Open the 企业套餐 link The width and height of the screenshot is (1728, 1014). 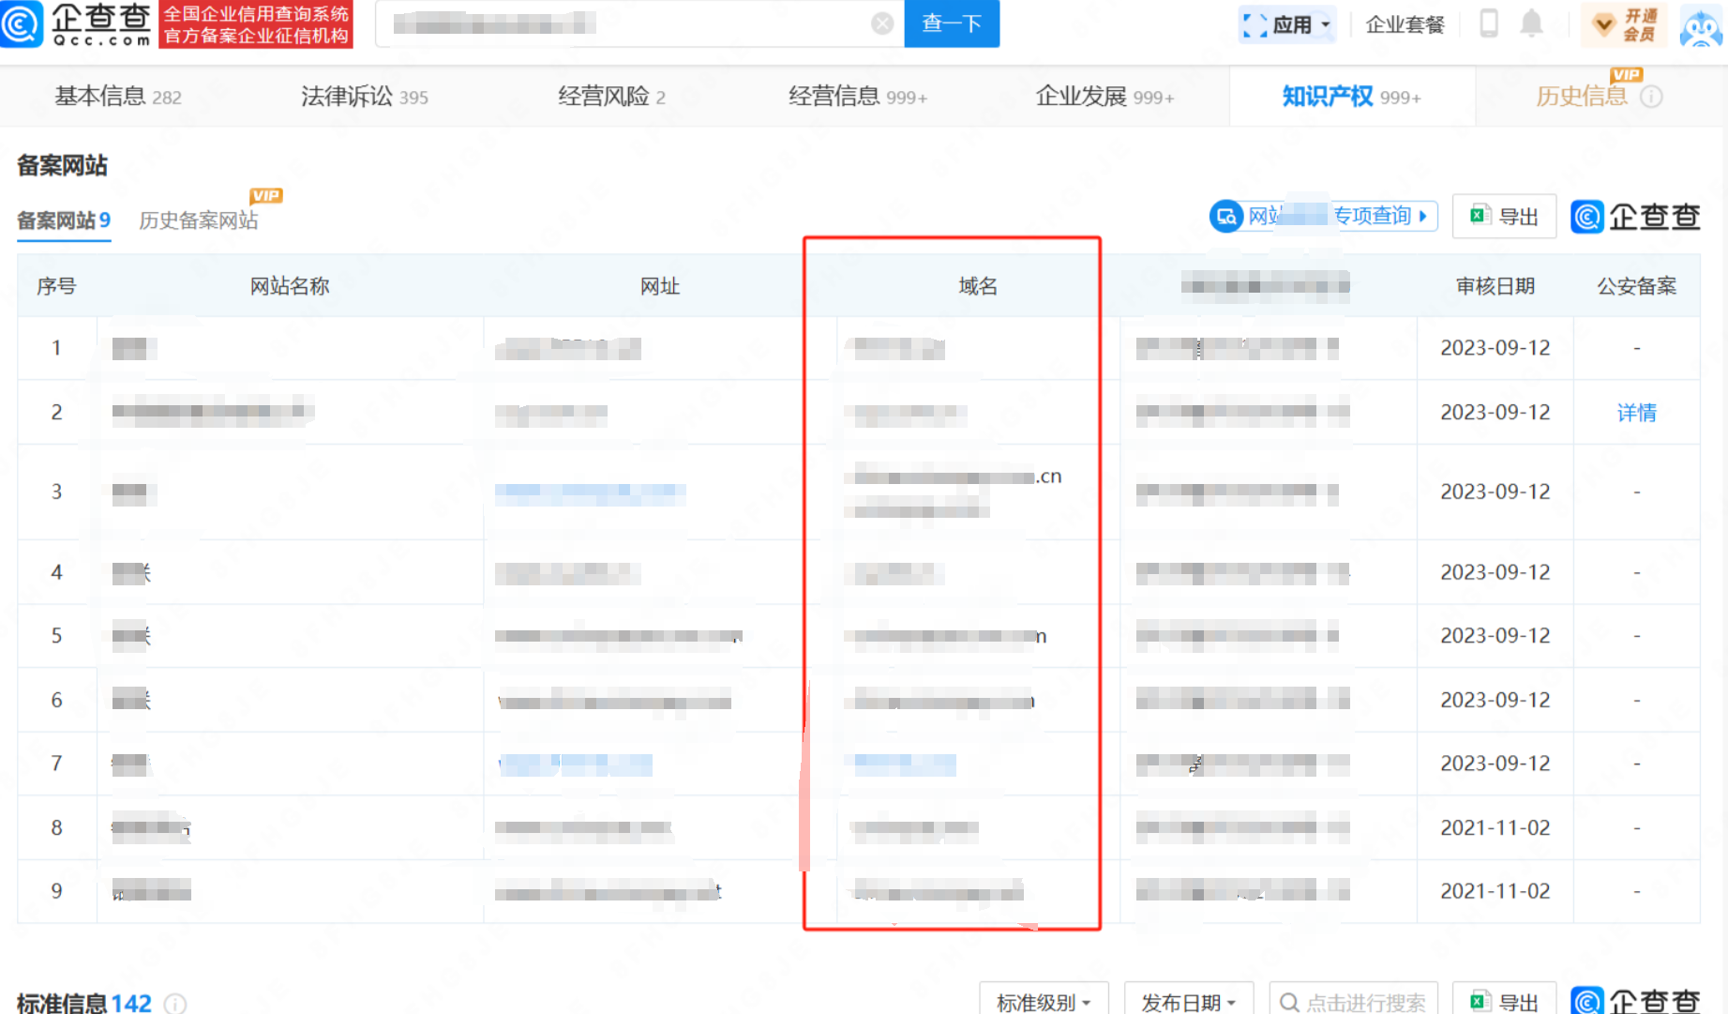1405,25
